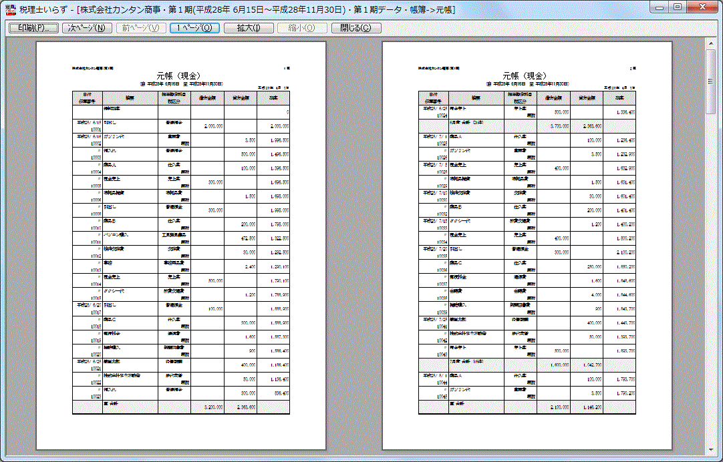The width and height of the screenshot is (723, 462).
Task: Go to next page with 次ページ(N)
Action: coord(87,28)
